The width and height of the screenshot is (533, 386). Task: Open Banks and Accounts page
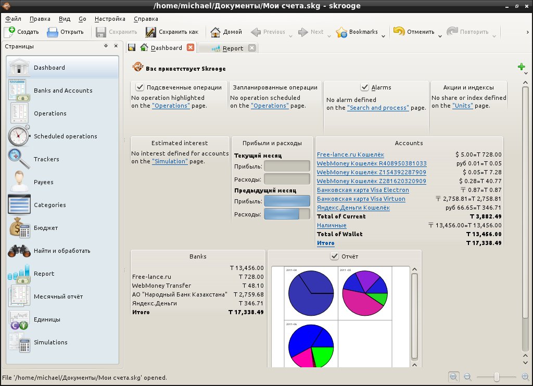point(62,91)
